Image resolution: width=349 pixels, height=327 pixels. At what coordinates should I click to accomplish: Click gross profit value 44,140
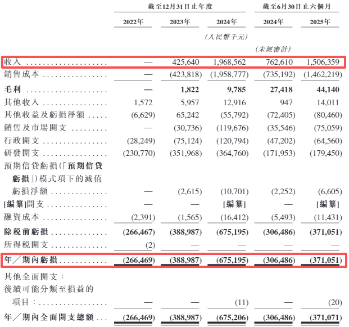click(328, 89)
